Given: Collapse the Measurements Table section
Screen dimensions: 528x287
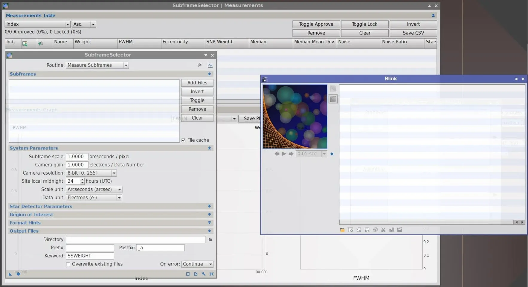Looking at the screenshot, I should click(433, 15).
